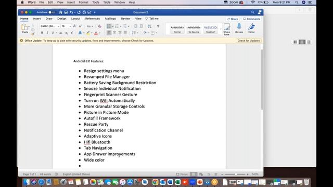Switch to the Layout tab

coord(75,19)
